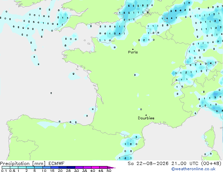The height and width of the screenshot is (172, 223).
Task: Select the legend label '15'
Action: [52, 171]
